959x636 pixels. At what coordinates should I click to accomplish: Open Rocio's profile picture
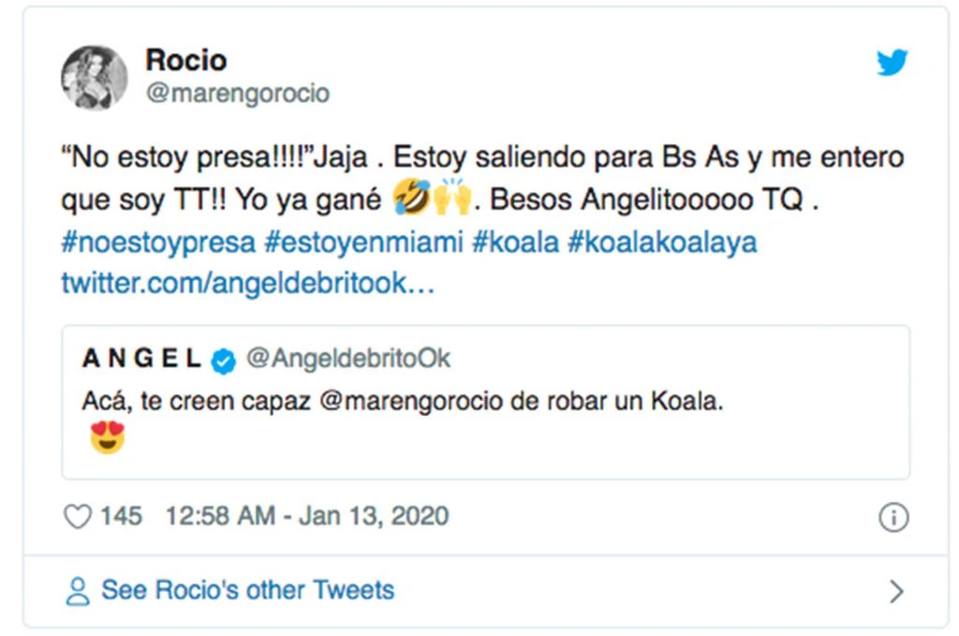pos(95,77)
